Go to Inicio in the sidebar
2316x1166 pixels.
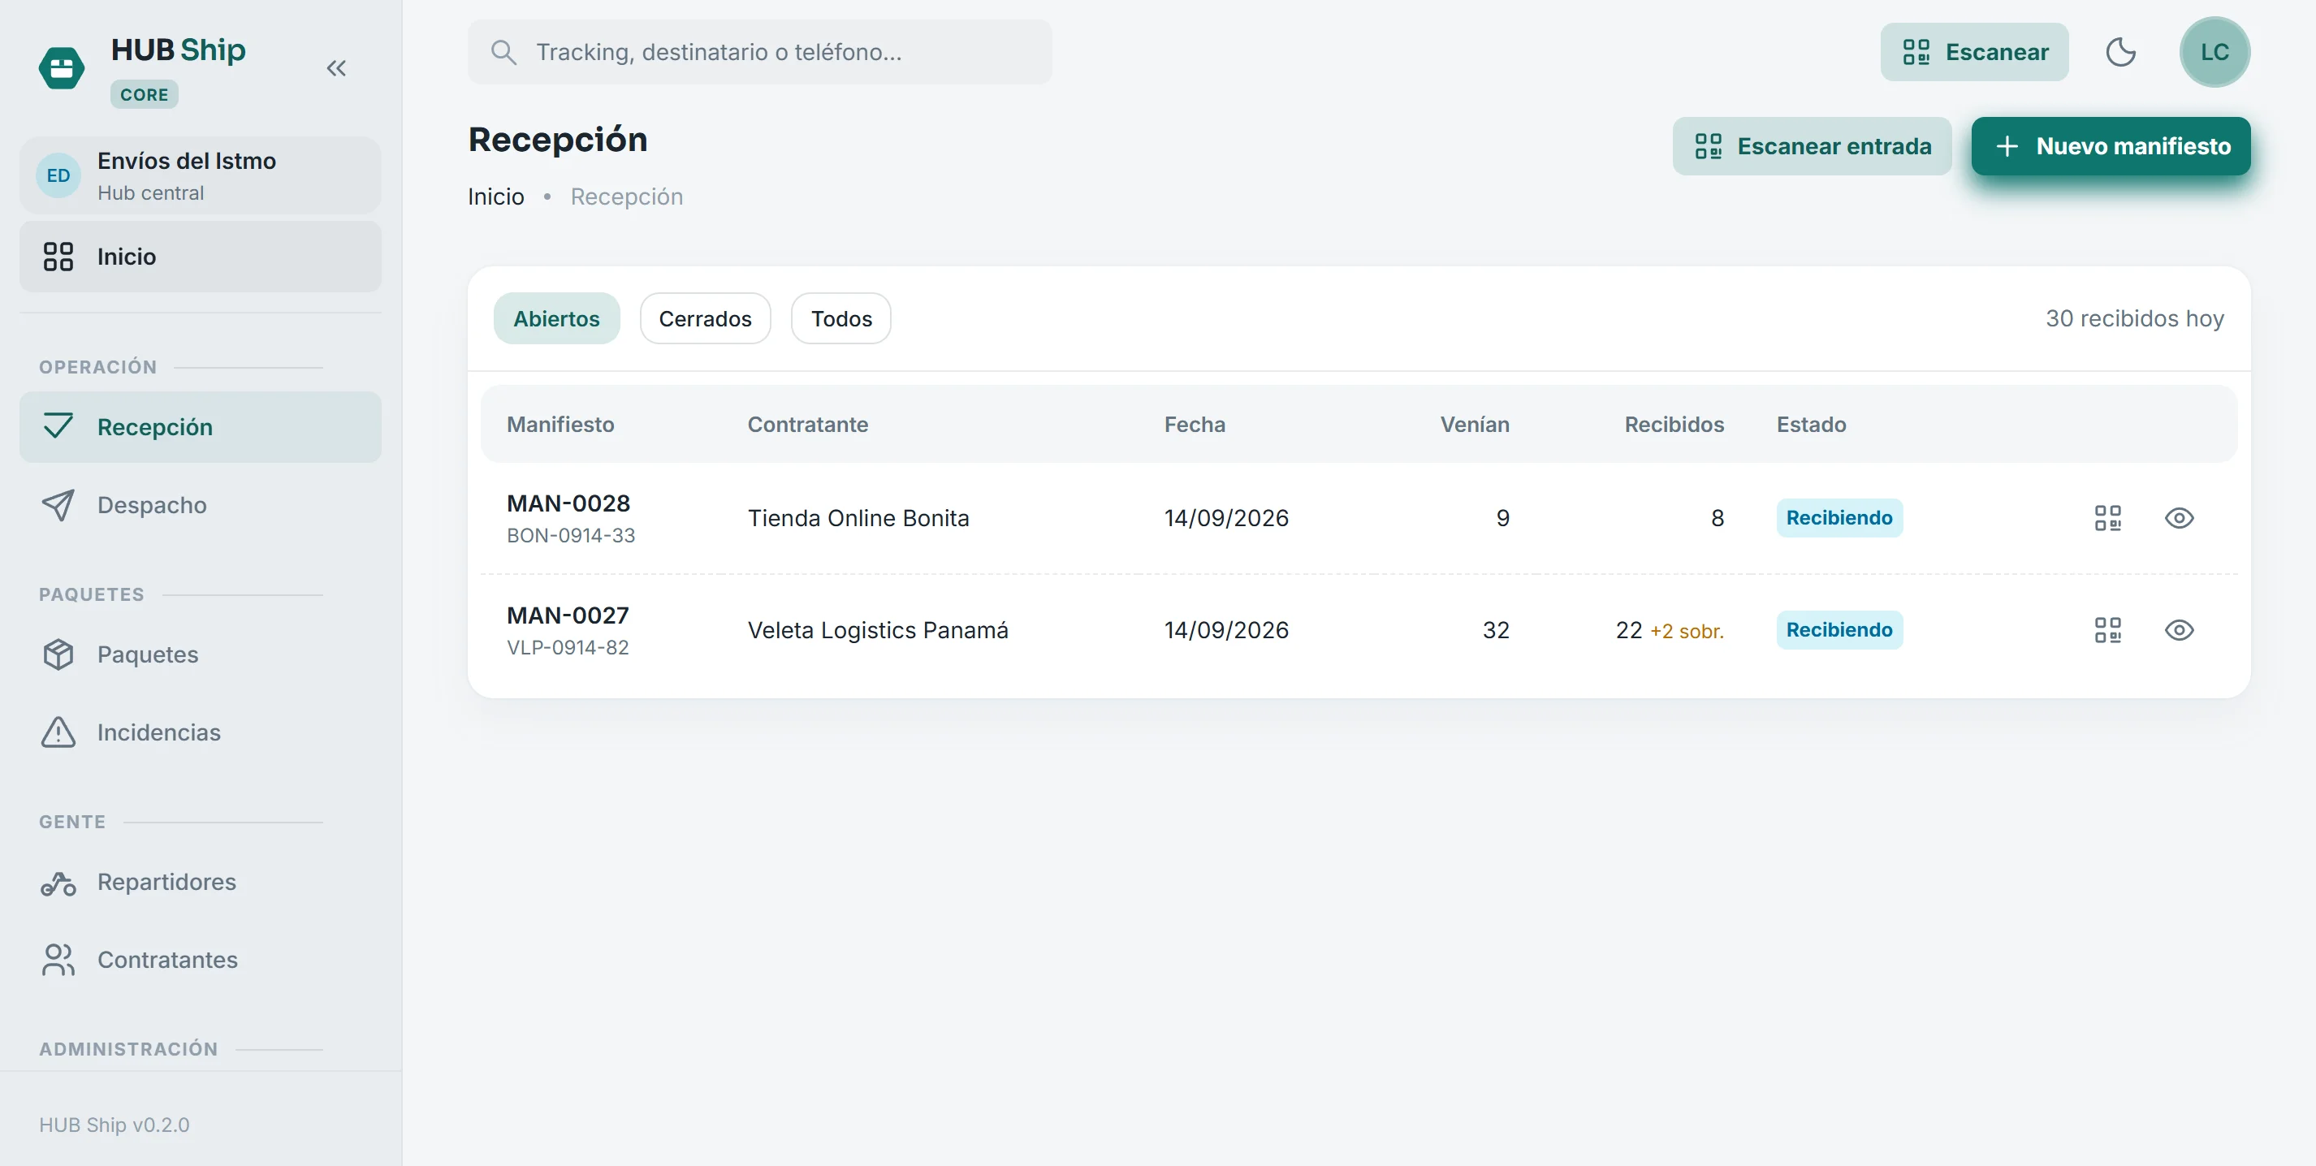(201, 257)
